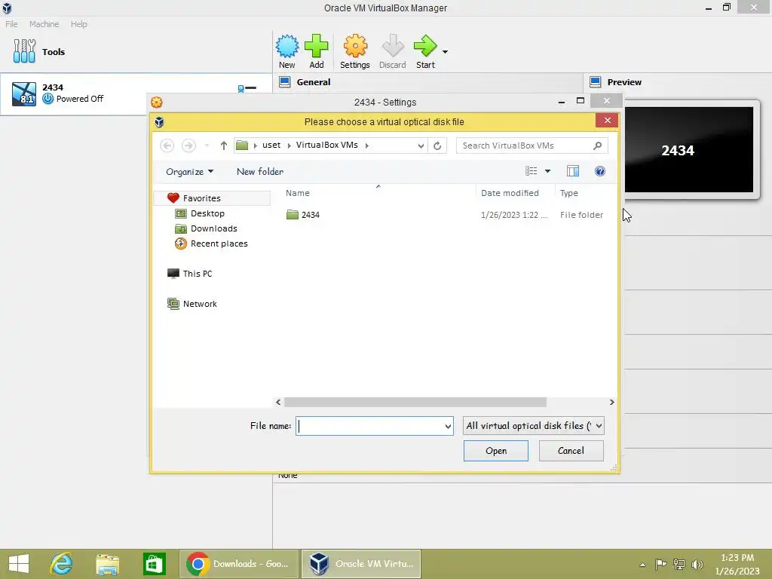Open the Organize dropdown menu
772x579 pixels.
click(189, 172)
